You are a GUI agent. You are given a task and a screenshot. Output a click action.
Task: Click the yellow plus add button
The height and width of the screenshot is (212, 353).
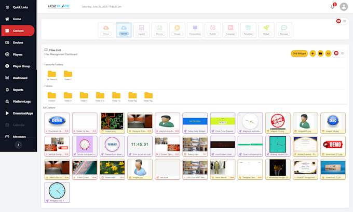tap(313, 53)
